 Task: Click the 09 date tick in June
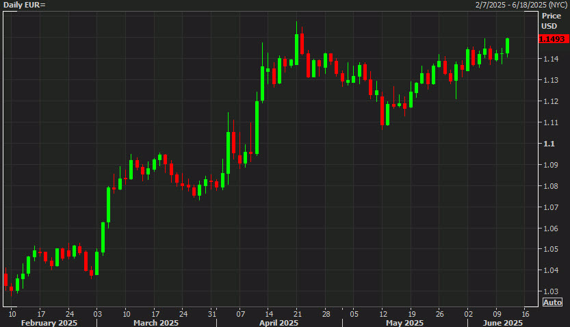point(497,314)
